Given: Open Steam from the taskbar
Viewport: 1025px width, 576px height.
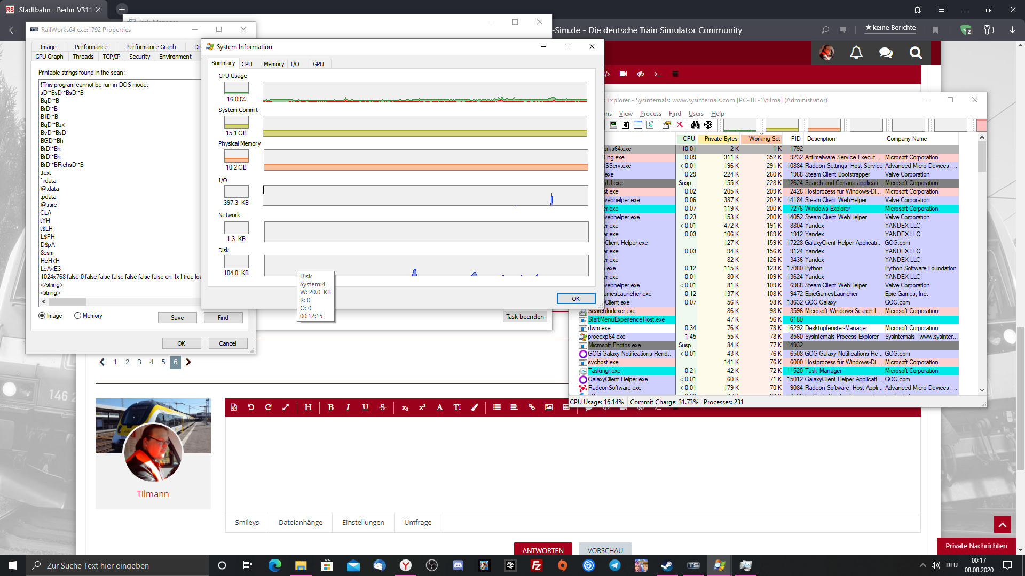Looking at the screenshot, I should pos(667,565).
